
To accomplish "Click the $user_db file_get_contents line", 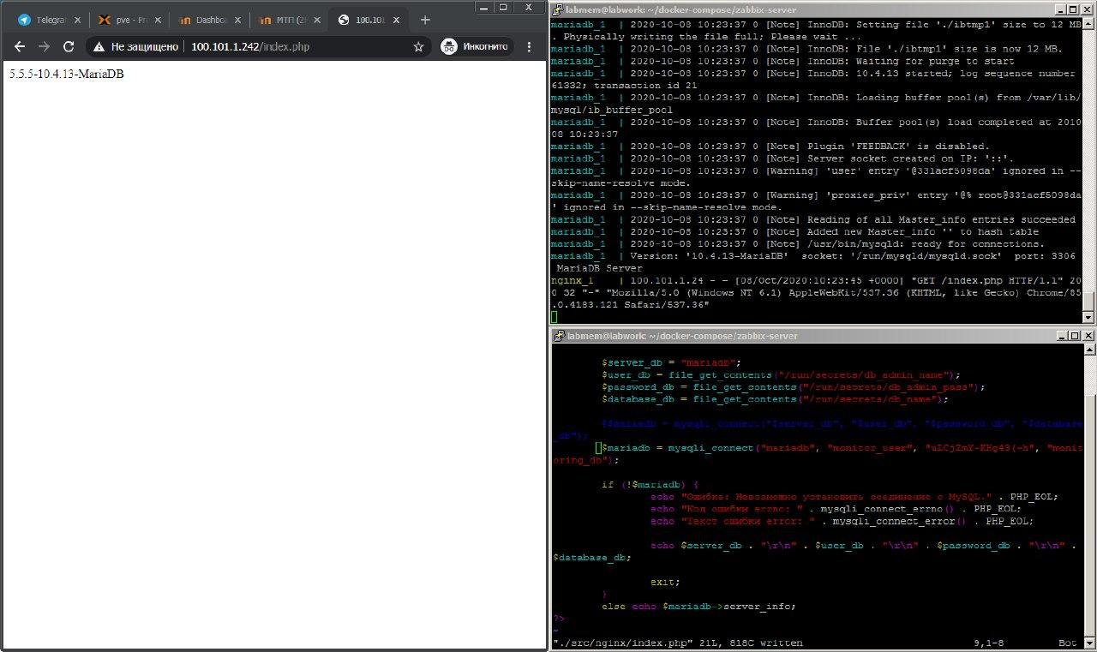I will click(781, 374).
